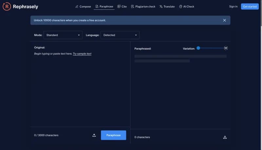This screenshot has width=262, height=150.
Task: Click the Cite quote icon
Action: pyautogui.click(x=119, y=7)
